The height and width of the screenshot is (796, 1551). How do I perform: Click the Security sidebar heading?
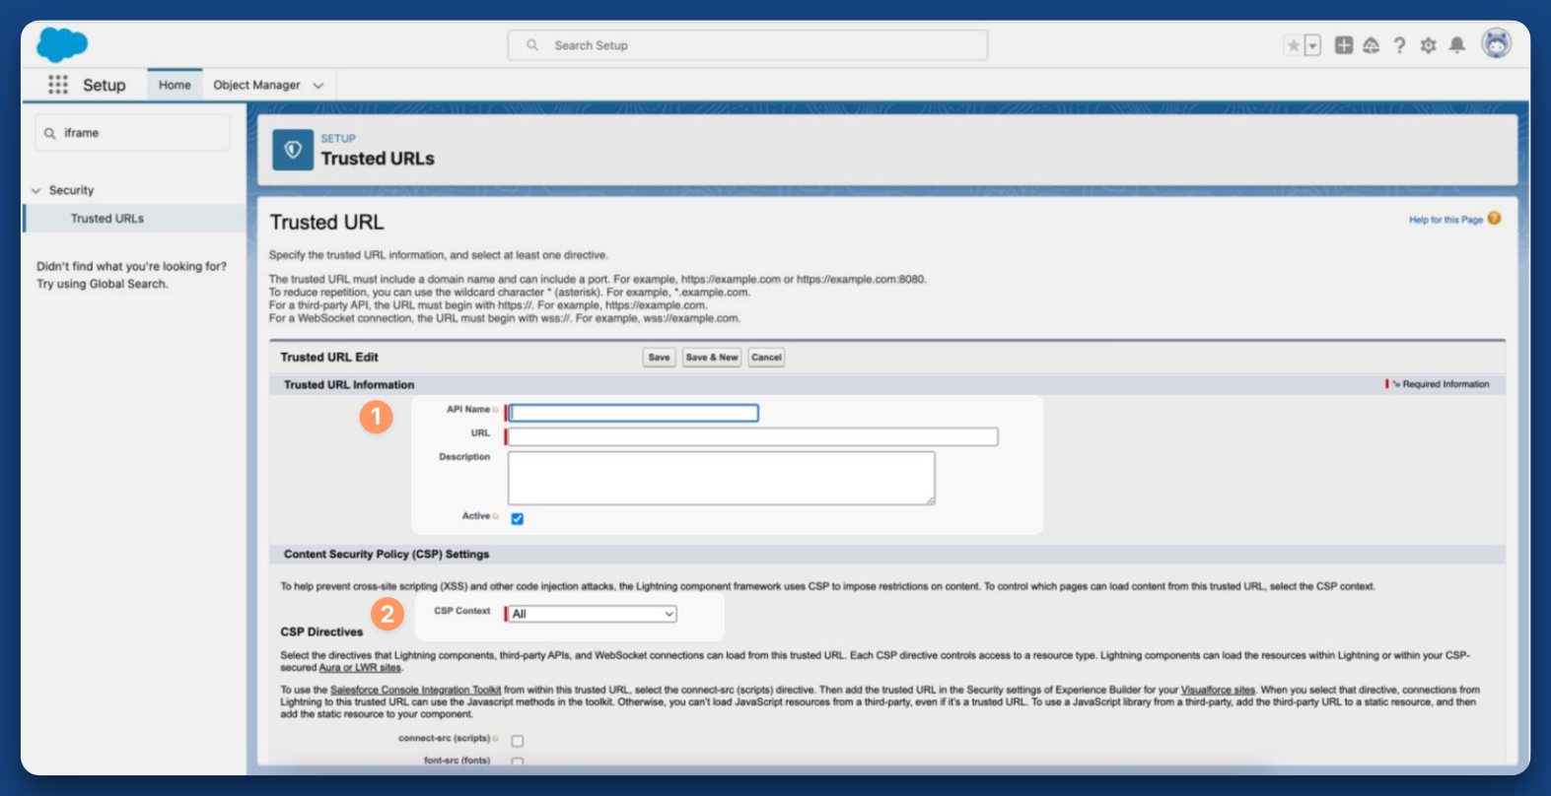click(71, 190)
